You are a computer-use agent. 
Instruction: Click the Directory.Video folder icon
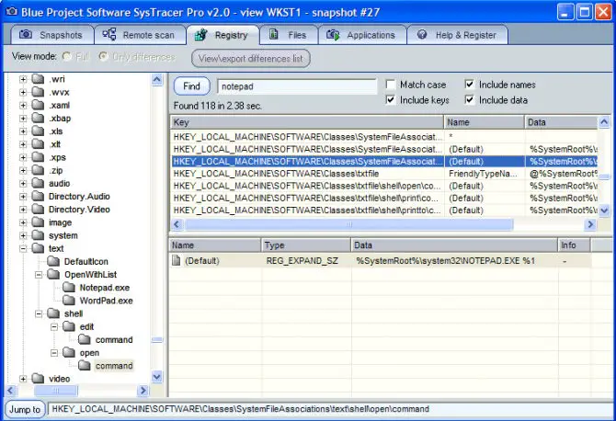tap(38, 209)
